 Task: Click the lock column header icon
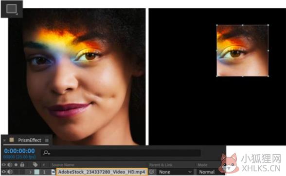click(22, 164)
